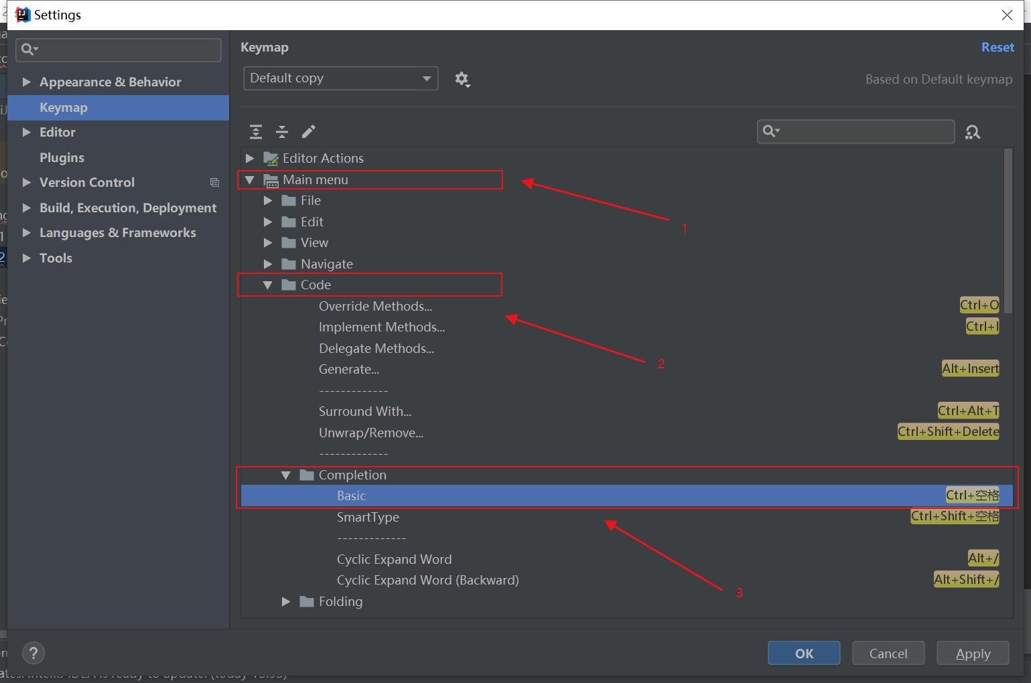The image size is (1031, 683).
Task: Click the Editor Actions folder icon
Action: (271, 159)
